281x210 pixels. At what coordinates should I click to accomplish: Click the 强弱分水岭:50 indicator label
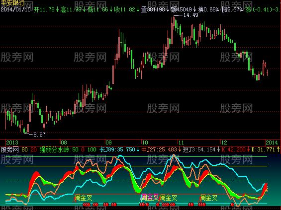click(x=59, y=149)
